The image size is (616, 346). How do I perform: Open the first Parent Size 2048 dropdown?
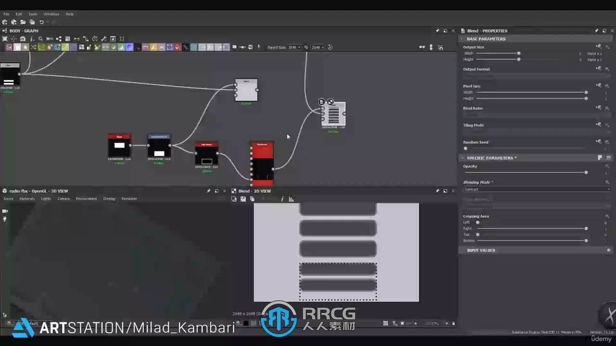pos(294,47)
